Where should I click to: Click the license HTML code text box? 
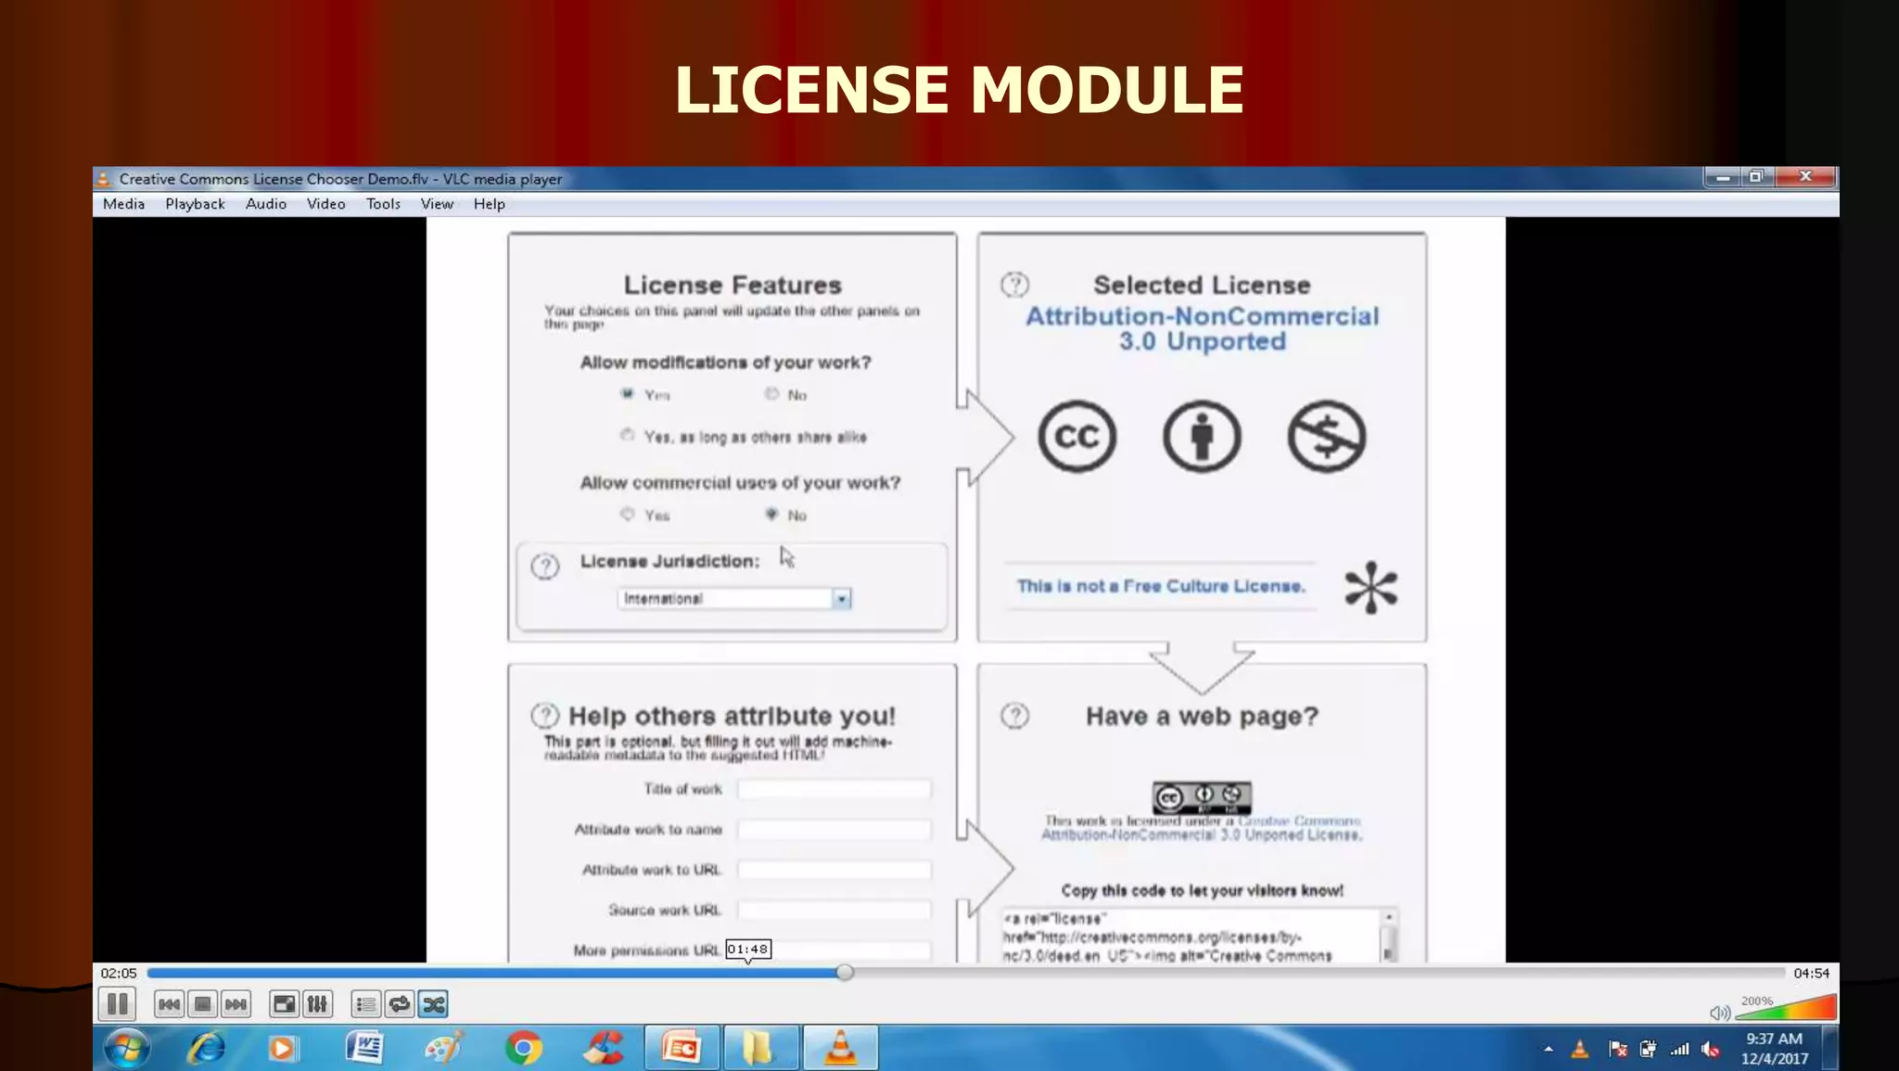pos(1191,936)
